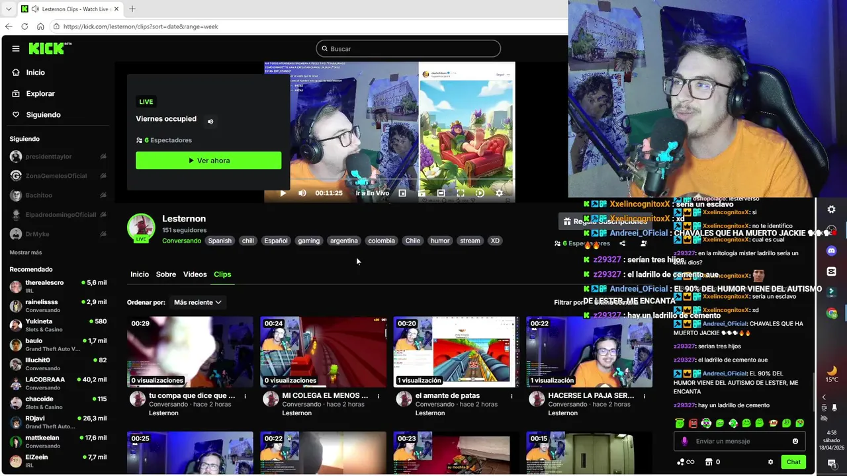Open the channel shop icon in chat
847x476 pixels.
click(709, 462)
